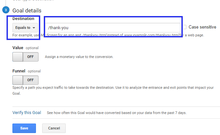Click the monetary value description text
The image size is (220, 135).
(x=79, y=57)
